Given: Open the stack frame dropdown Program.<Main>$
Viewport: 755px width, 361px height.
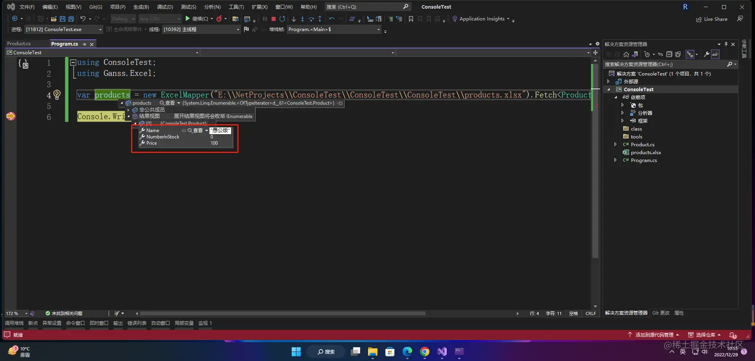Looking at the screenshot, I should point(334,29).
